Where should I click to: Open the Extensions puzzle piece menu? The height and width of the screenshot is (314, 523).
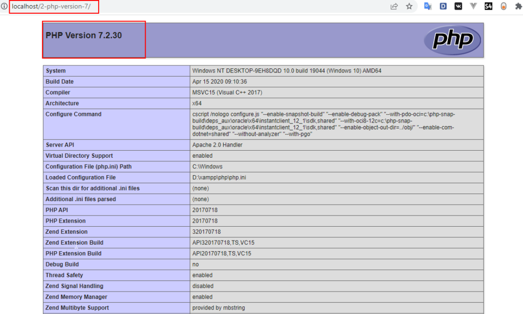click(518, 7)
